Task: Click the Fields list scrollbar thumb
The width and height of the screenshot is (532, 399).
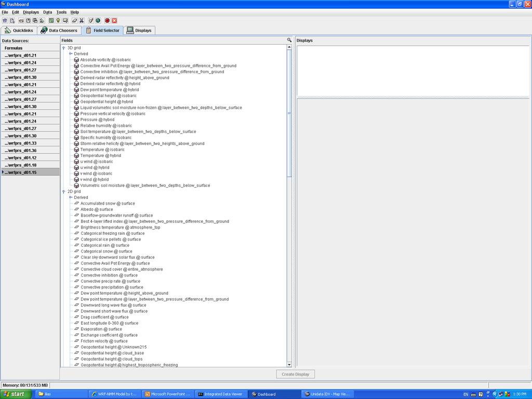Action: (x=289, y=113)
